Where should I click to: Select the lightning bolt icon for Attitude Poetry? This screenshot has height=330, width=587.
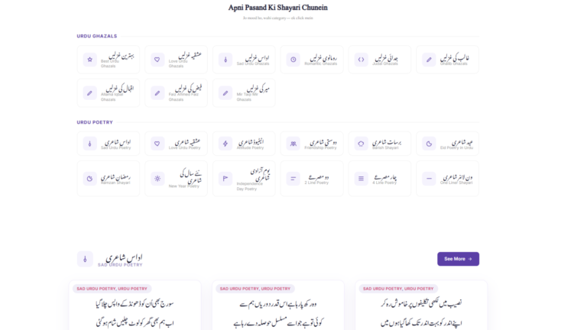pos(225,144)
